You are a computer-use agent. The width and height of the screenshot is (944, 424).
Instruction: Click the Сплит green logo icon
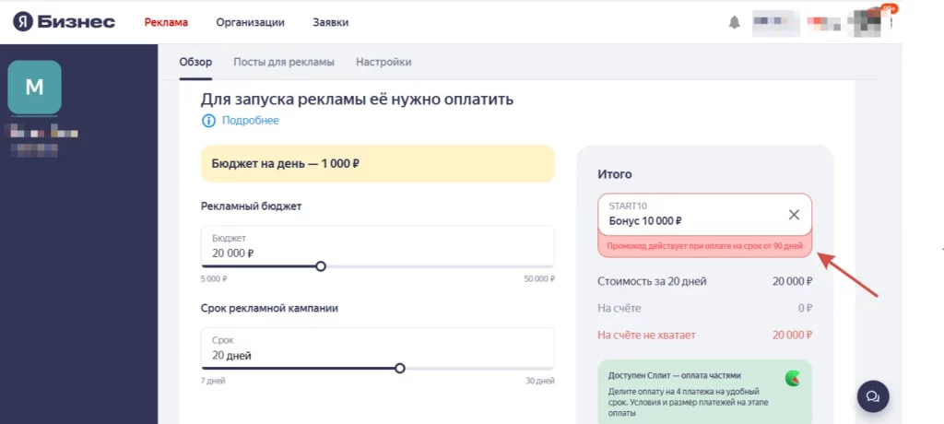point(793,378)
